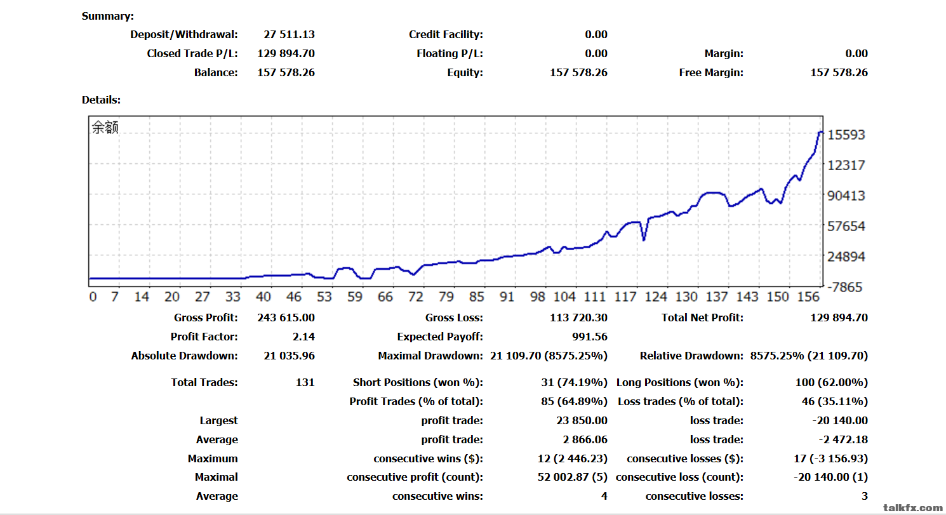Image resolution: width=946 pixels, height=515 pixels.
Task: Click the x-axis label 117 on chart
Action: [625, 297]
